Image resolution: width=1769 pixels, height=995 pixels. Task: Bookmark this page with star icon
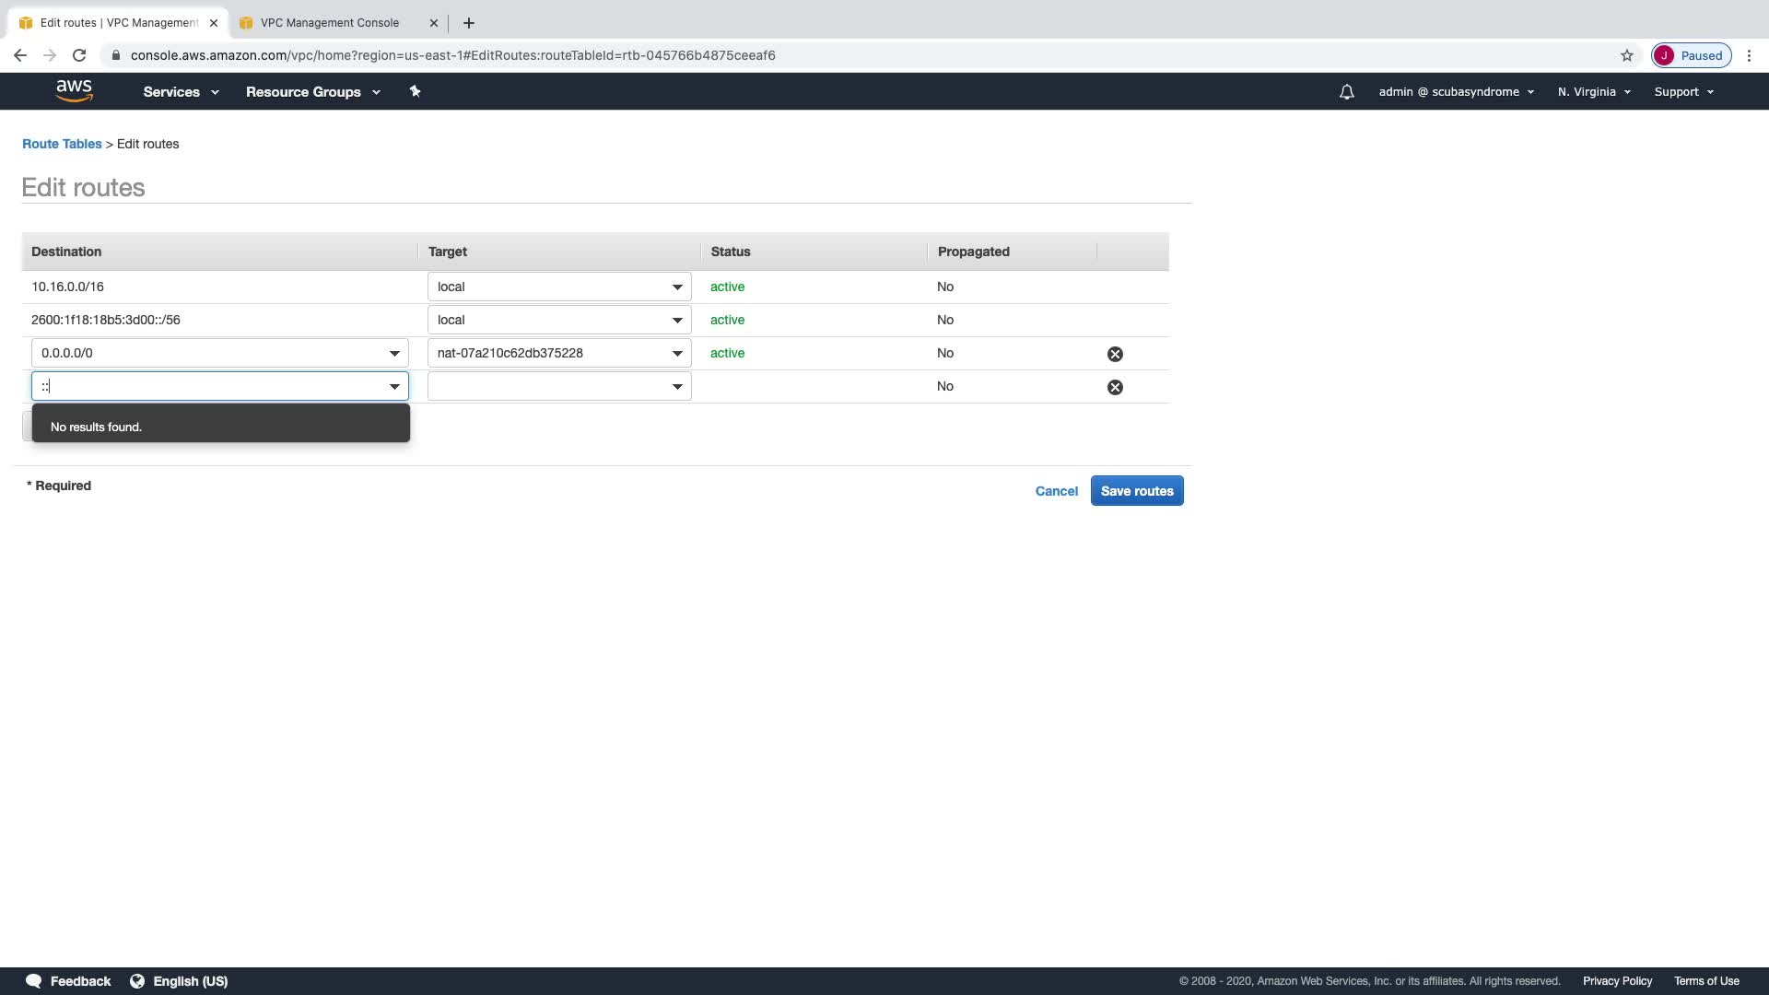(1627, 55)
